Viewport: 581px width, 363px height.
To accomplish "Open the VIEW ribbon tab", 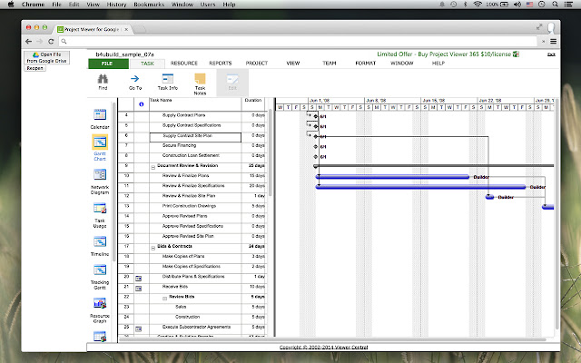I will click(292, 64).
